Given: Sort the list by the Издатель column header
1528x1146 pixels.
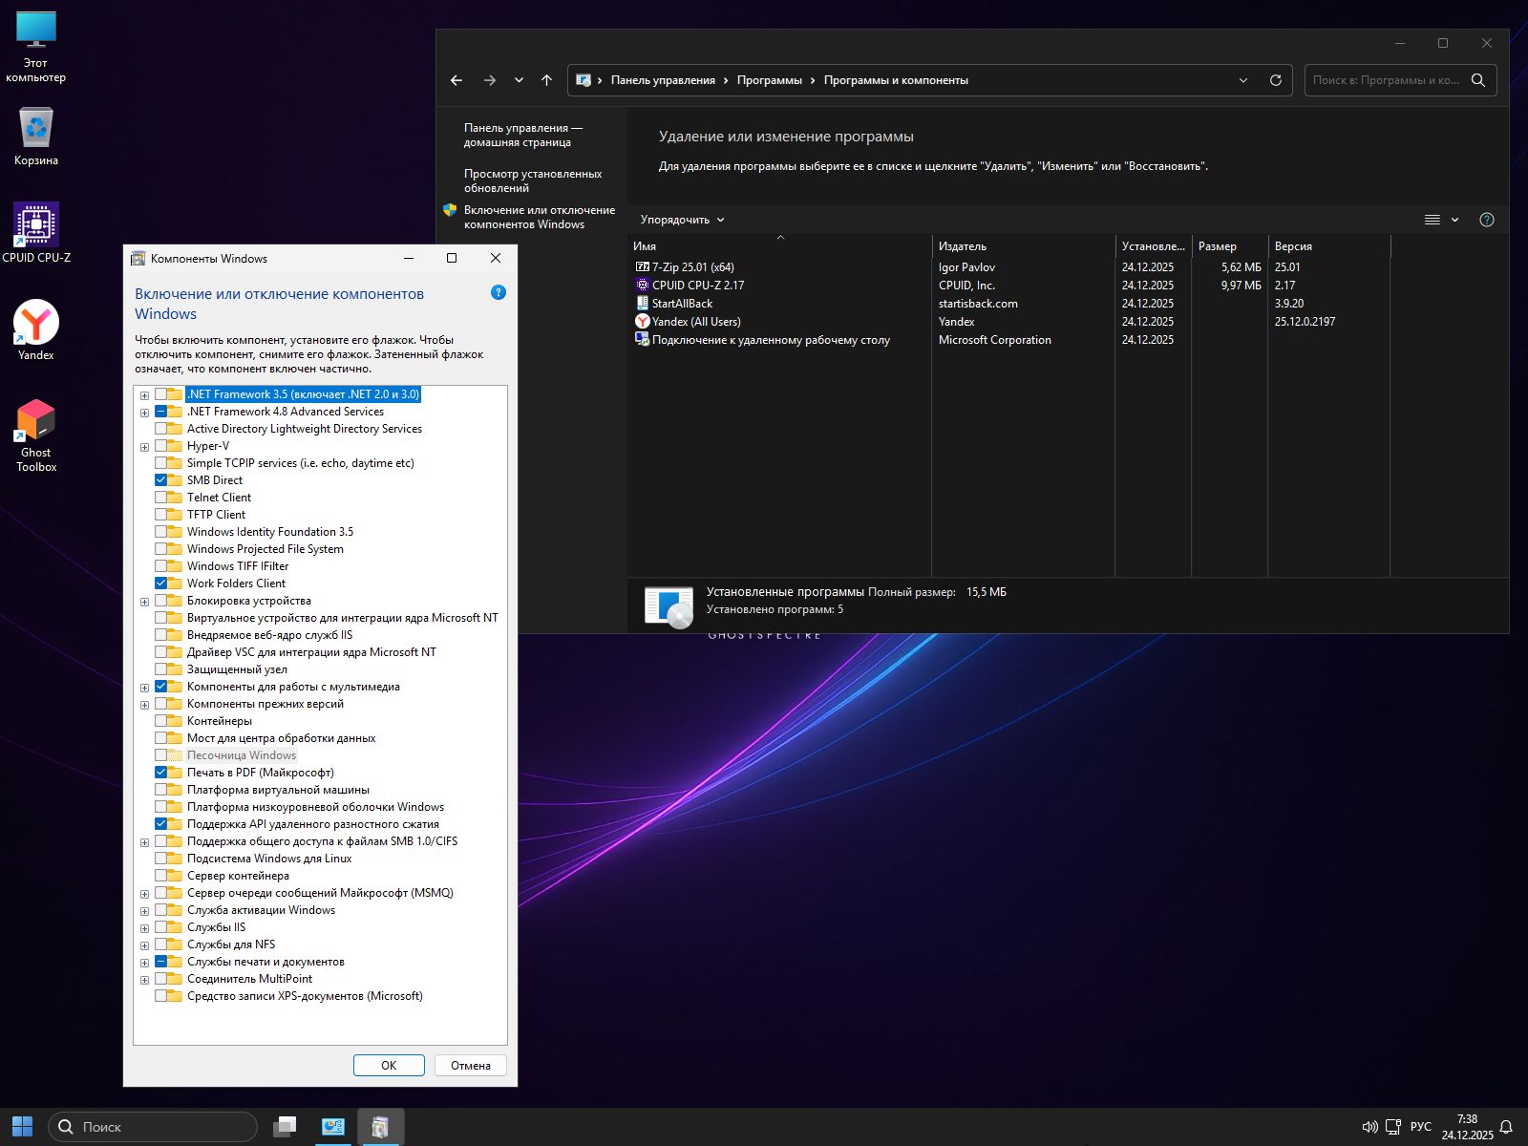Looking at the screenshot, I should pos(963,246).
